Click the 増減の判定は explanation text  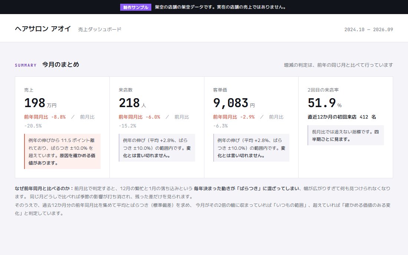click(338, 65)
